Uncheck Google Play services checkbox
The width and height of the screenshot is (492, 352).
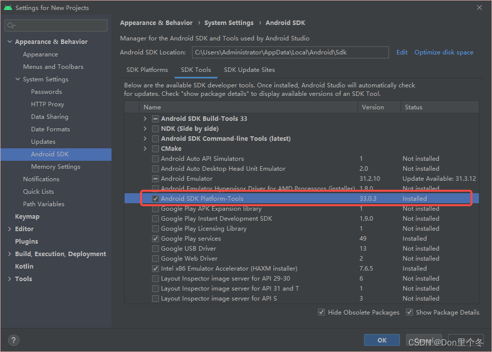click(x=155, y=239)
